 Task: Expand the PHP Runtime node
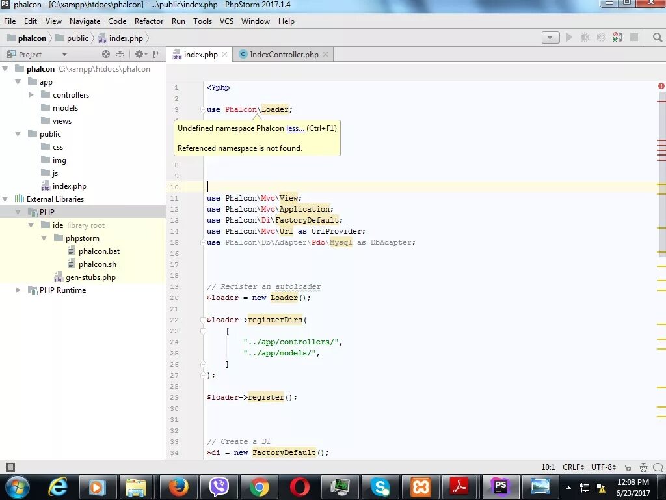18,290
